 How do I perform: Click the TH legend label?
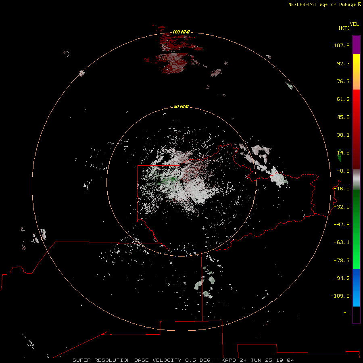tap(346, 314)
